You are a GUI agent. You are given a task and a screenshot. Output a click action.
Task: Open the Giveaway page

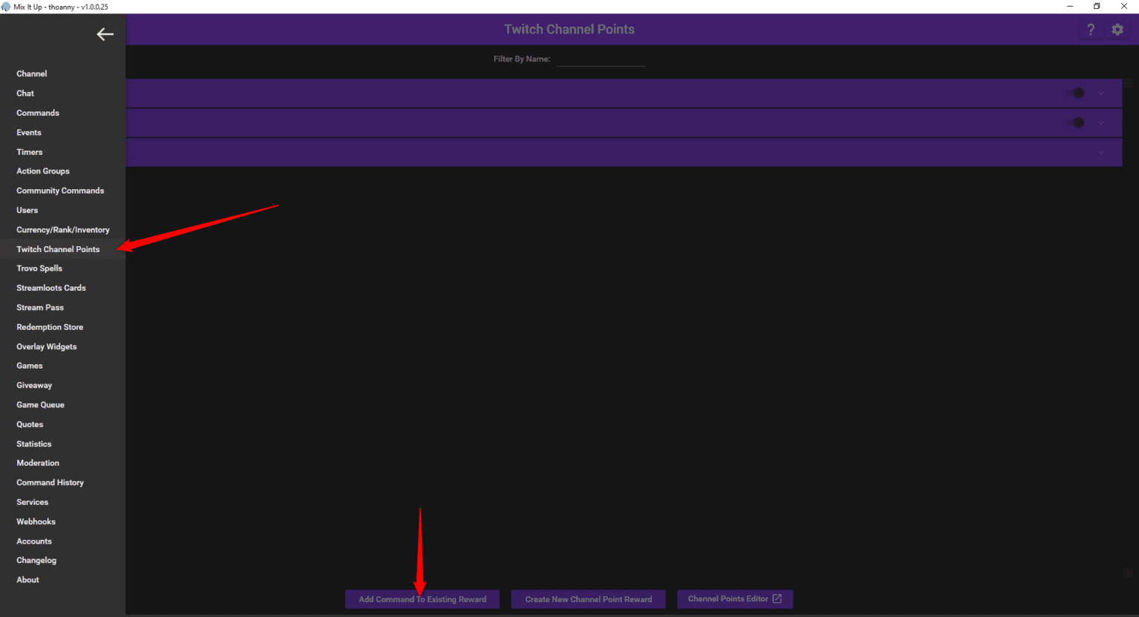point(34,386)
